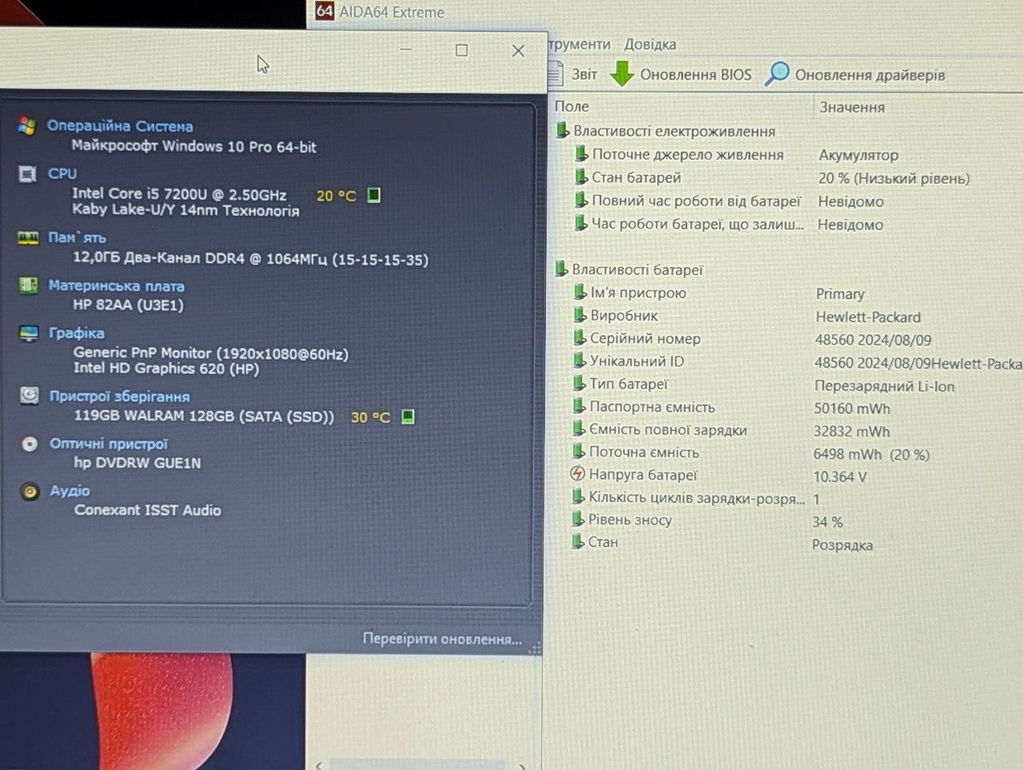Click the battery icon beside Властивості електроживлення
The width and height of the screenshot is (1023, 770).
coord(563,131)
